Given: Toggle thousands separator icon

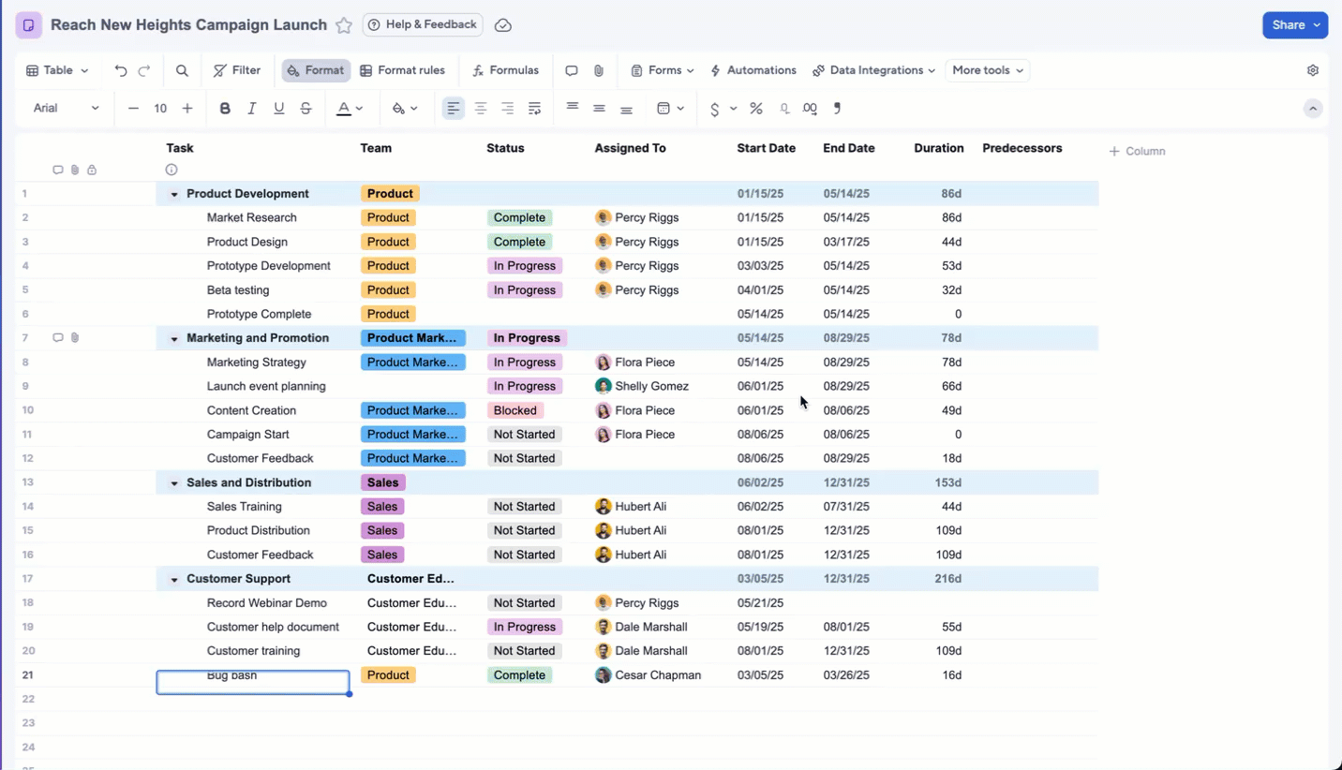Looking at the screenshot, I should tap(838, 109).
